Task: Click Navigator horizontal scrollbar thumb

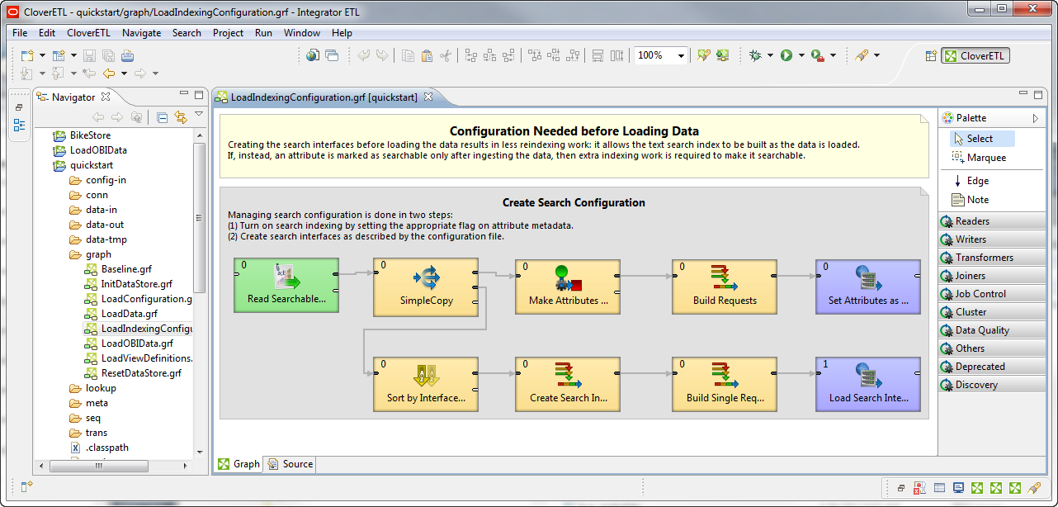Action: pos(98,466)
